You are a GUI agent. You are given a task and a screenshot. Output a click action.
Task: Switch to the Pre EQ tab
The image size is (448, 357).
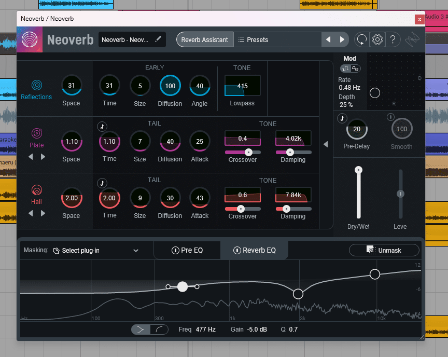pyautogui.click(x=187, y=250)
